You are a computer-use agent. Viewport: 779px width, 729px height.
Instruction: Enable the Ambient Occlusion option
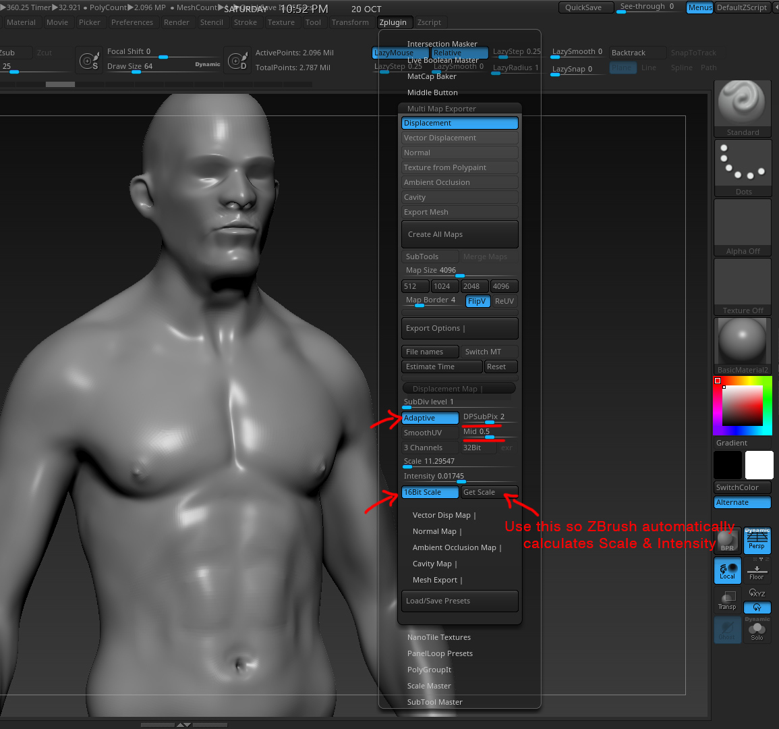point(459,182)
